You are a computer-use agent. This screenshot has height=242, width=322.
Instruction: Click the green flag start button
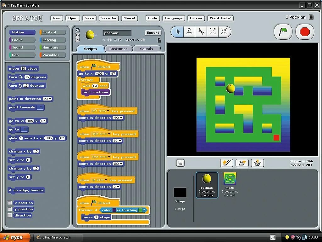pyautogui.click(x=283, y=32)
